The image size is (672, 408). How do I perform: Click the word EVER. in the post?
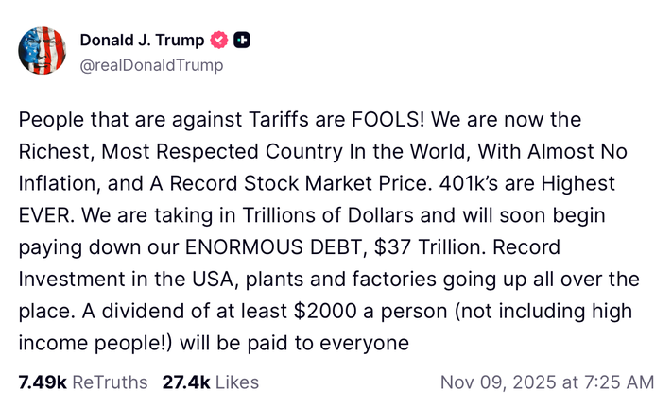[x=47, y=215]
